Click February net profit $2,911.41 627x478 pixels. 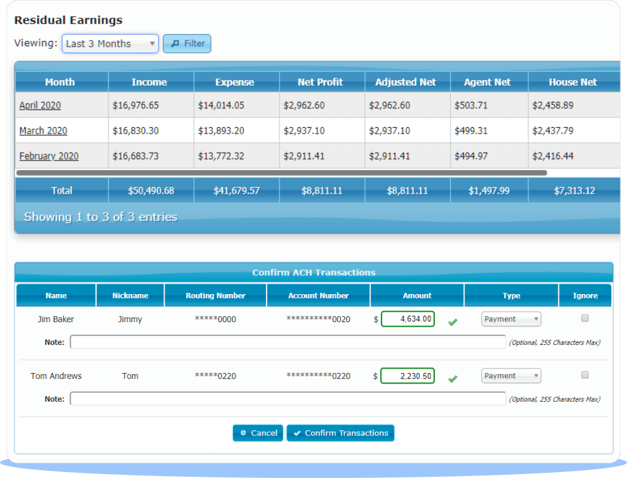pyautogui.click(x=304, y=156)
